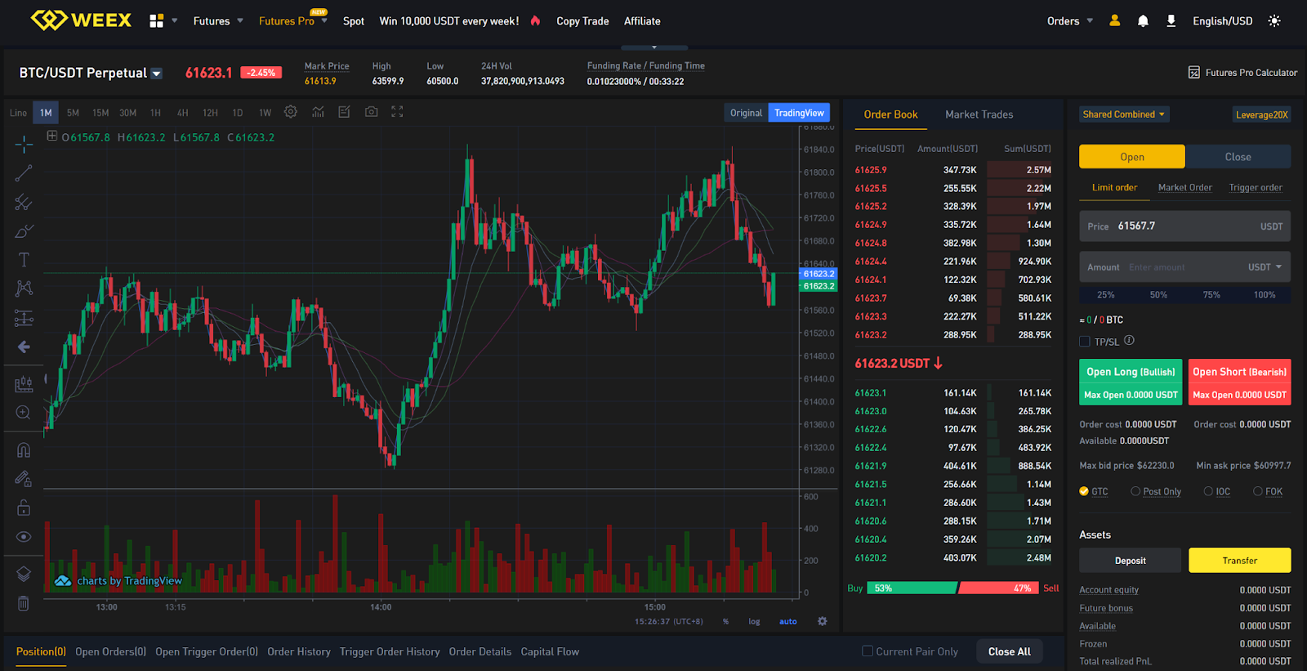Toggle log scale on the chart
The image size is (1307, 671).
[754, 622]
